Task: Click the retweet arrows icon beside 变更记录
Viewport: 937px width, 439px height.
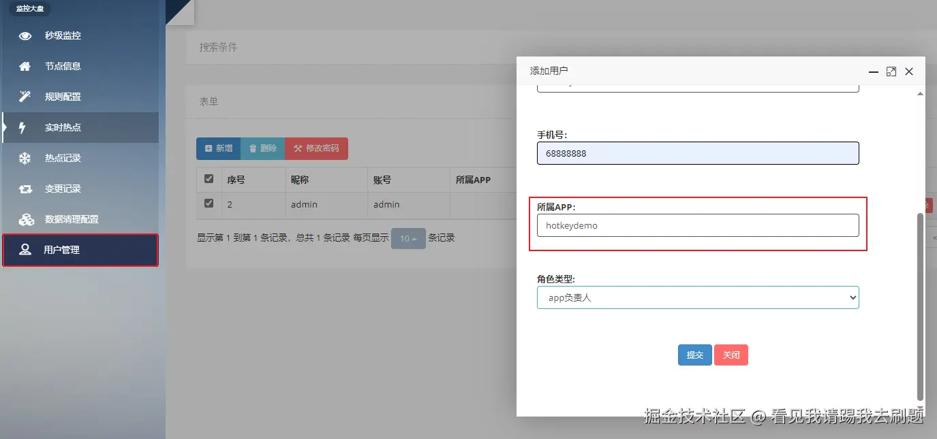Action: point(25,189)
